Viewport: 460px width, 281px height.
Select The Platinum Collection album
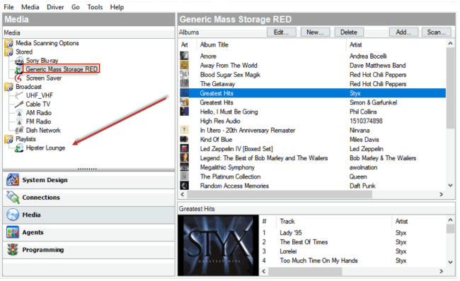(313, 177)
